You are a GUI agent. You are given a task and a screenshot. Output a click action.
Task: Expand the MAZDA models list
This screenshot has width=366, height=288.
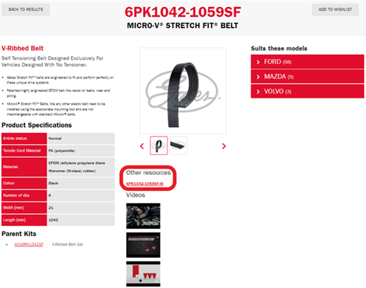point(308,77)
